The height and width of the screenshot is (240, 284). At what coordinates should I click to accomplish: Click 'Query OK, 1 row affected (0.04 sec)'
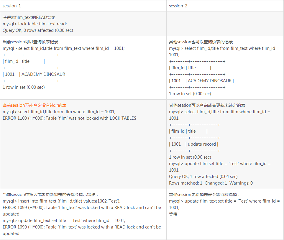[203, 177]
